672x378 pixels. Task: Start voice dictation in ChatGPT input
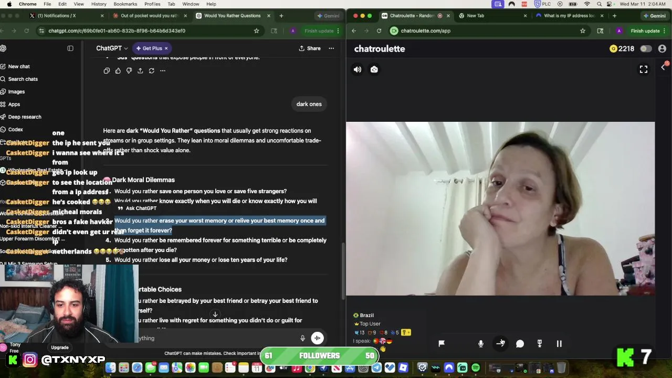pyautogui.click(x=302, y=339)
